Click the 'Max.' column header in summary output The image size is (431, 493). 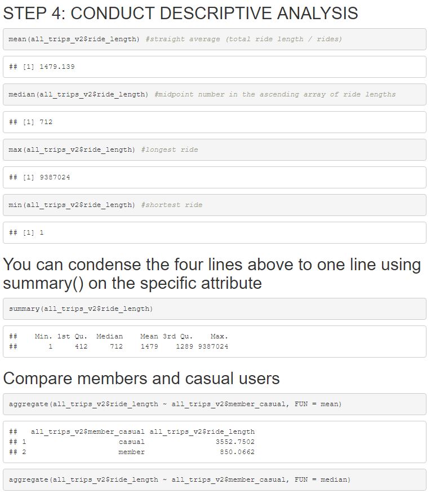click(x=219, y=336)
